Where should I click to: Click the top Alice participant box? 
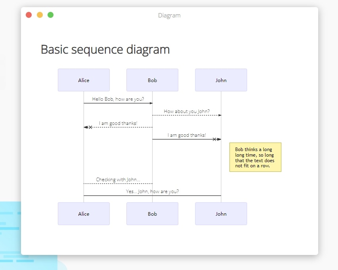tap(84, 80)
